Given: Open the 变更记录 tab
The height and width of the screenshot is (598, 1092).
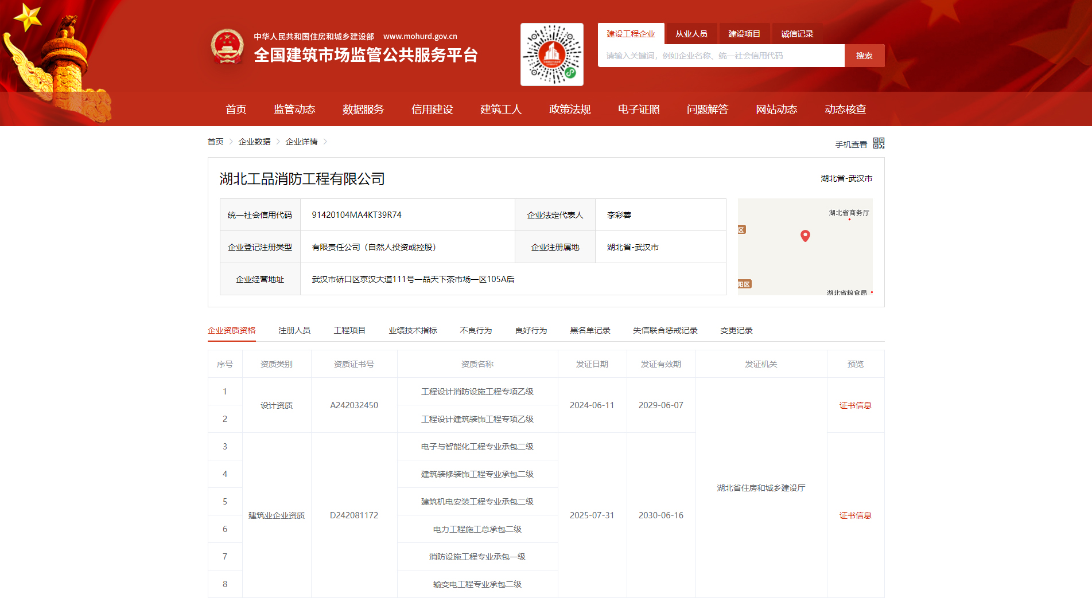Looking at the screenshot, I should tap(736, 330).
